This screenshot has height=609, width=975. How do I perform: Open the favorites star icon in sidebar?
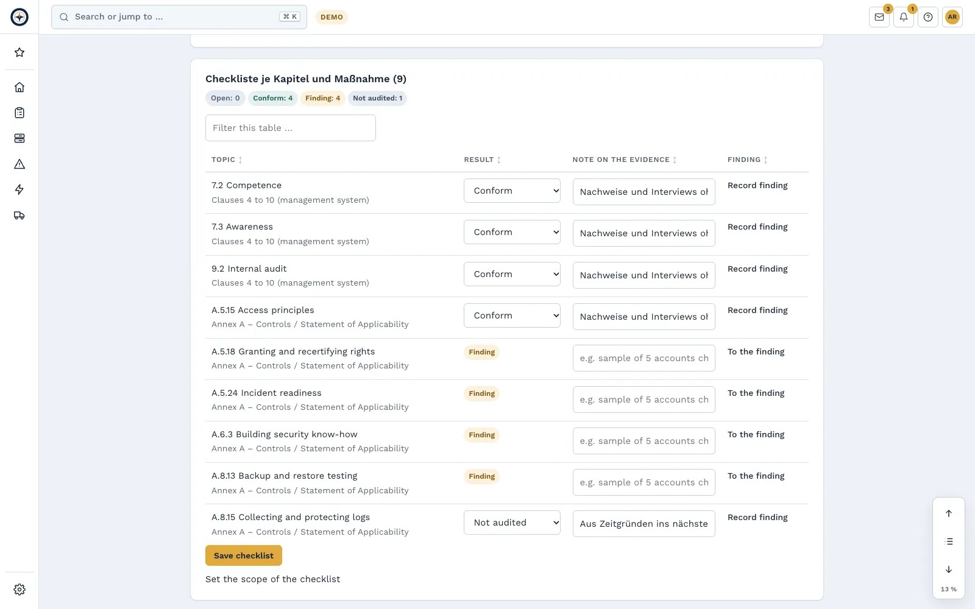(19, 52)
